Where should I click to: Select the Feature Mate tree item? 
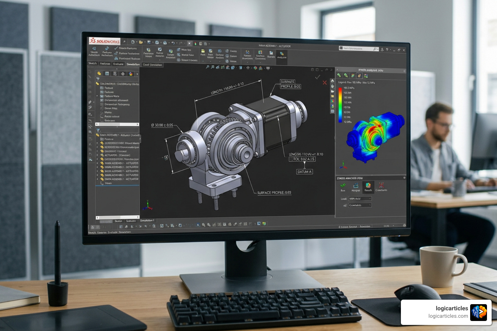tap(110, 96)
